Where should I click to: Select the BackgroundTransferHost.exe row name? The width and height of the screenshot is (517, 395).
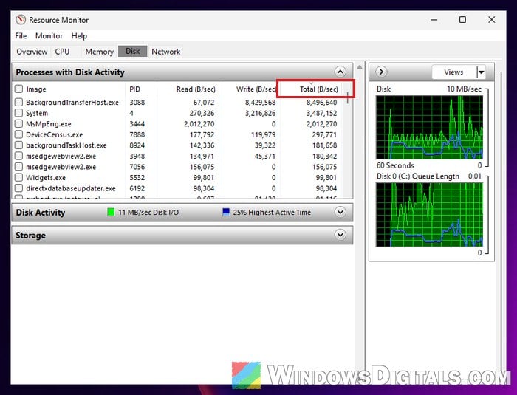click(72, 102)
